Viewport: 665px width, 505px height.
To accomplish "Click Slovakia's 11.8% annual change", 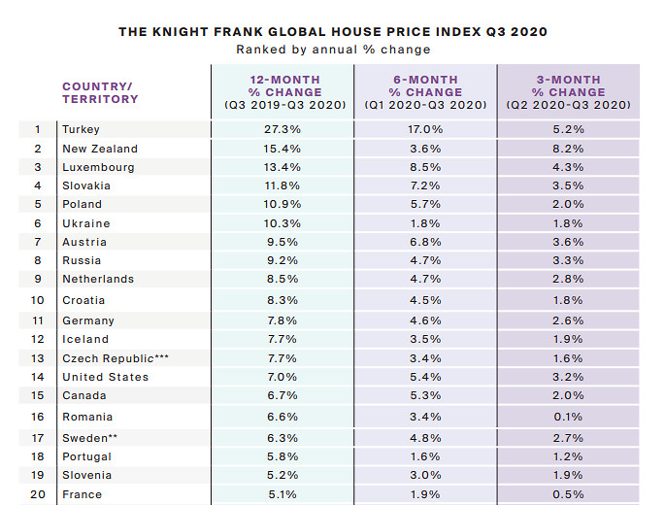I will (x=285, y=185).
